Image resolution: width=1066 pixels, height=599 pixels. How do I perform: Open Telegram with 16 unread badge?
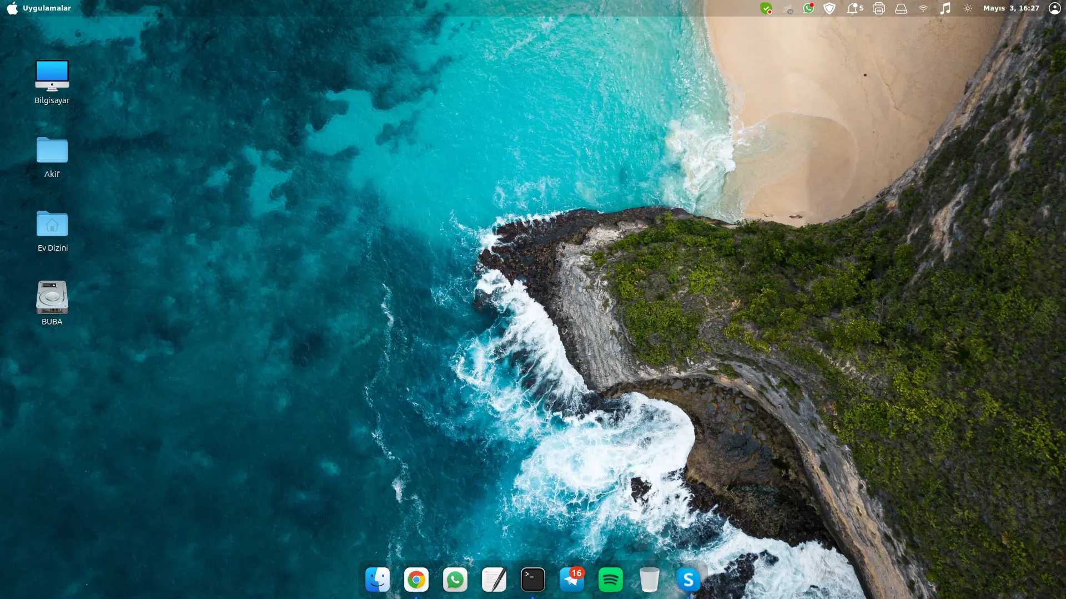coord(572,580)
